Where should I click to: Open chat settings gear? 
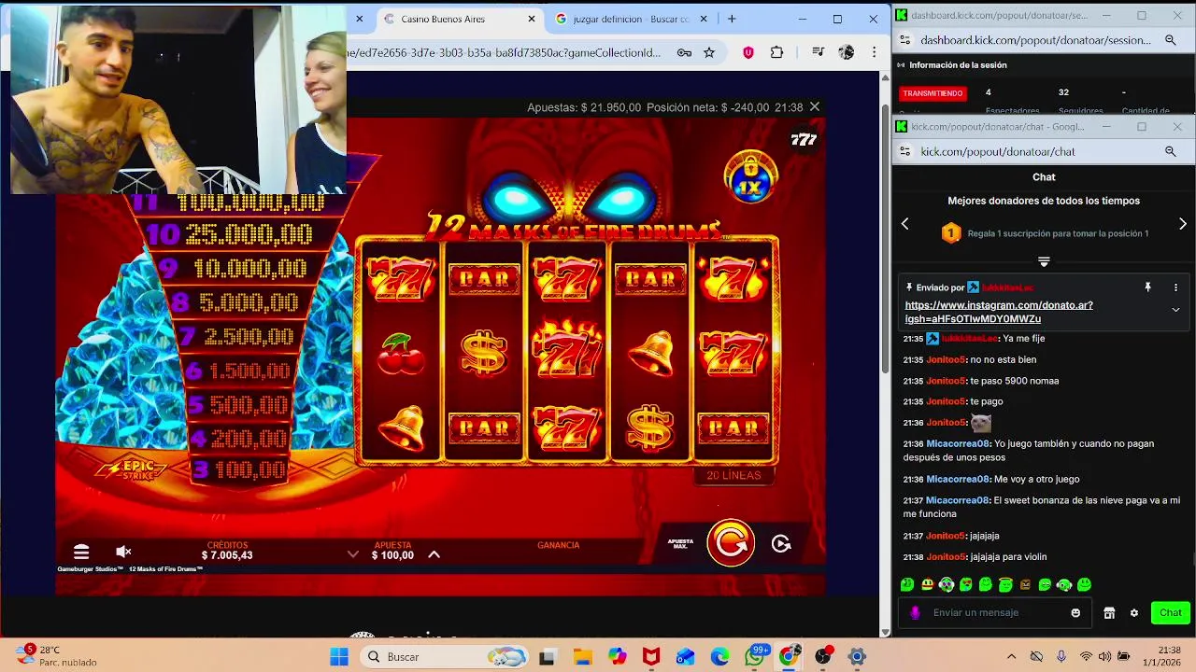(x=1134, y=612)
